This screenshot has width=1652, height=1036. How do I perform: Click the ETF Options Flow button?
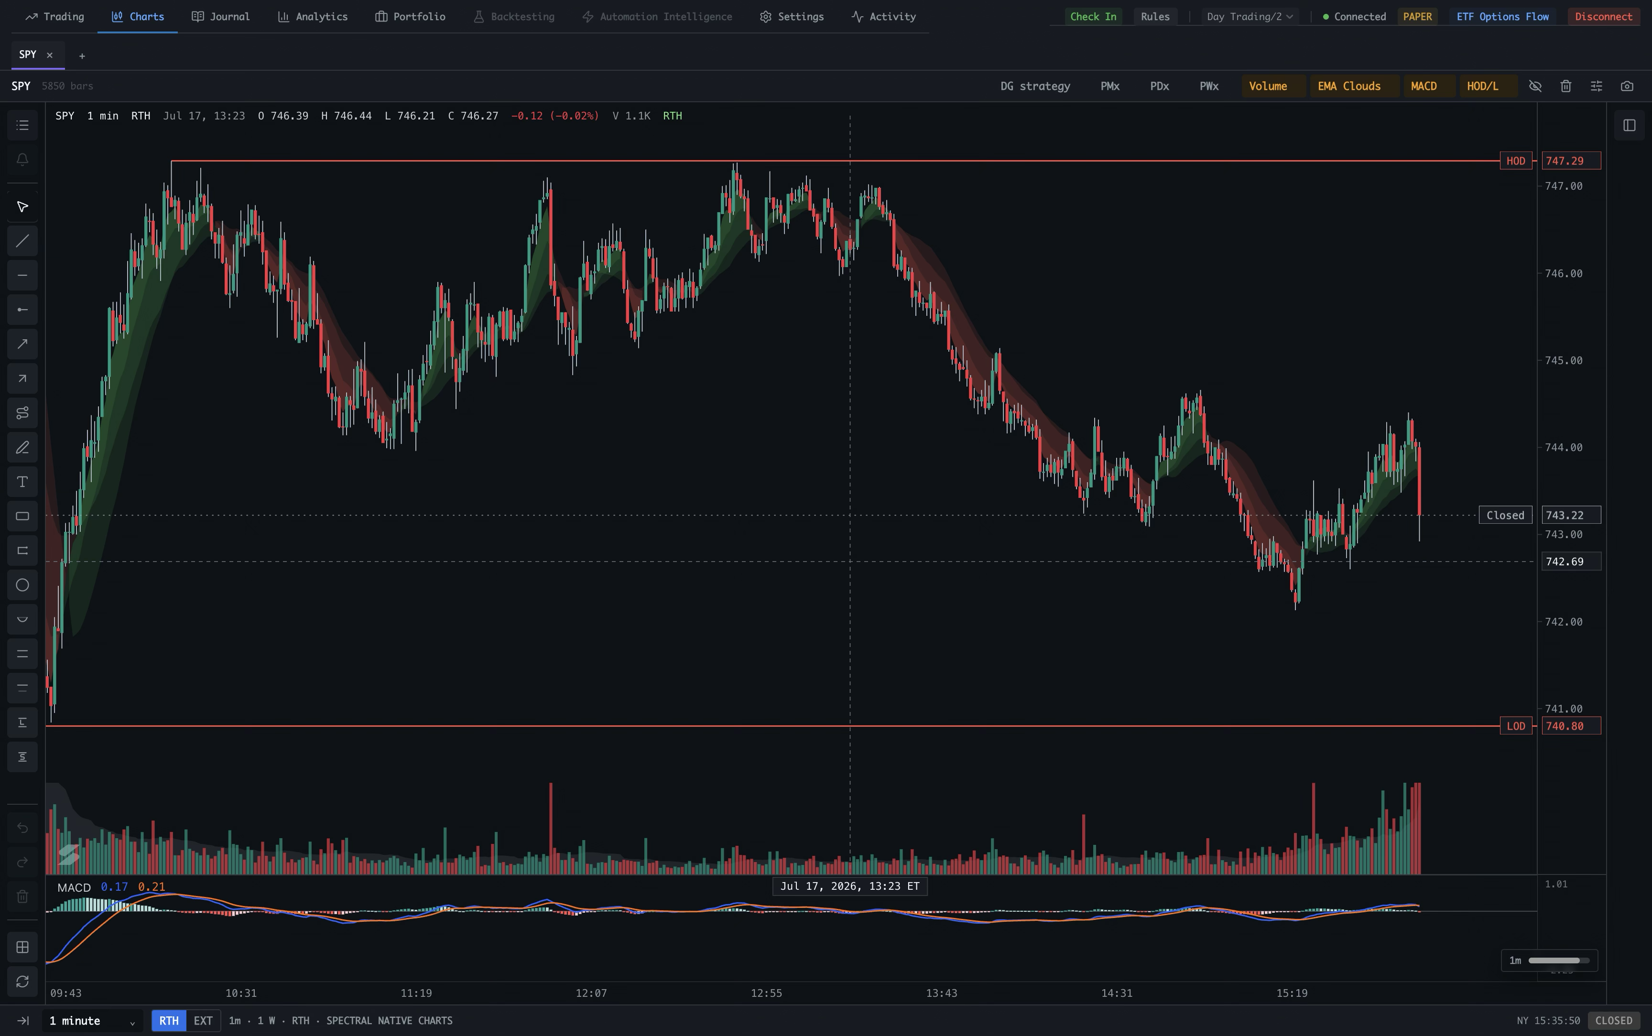click(1503, 16)
